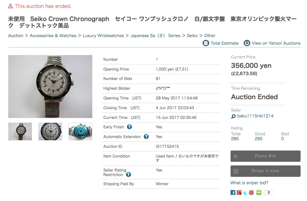Viewport: 307px width, 201px height.
Task: Click the green plus share icon
Action: click(259, 192)
